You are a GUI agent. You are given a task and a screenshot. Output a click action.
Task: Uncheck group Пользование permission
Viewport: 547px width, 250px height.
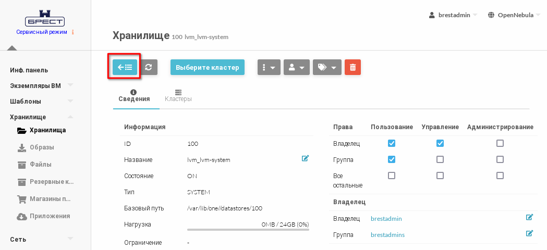click(392, 159)
